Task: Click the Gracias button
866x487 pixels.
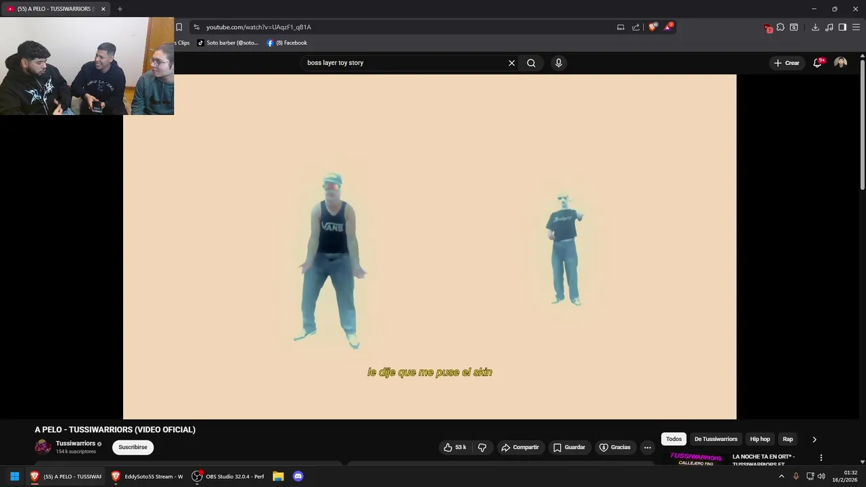Action: coord(615,447)
